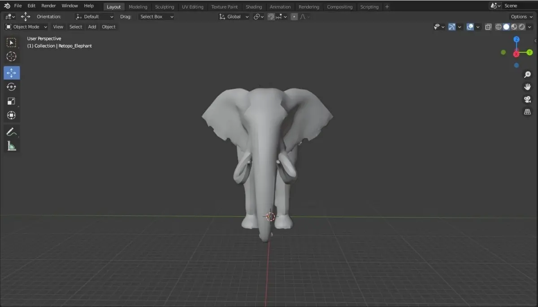The height and width of the screenshot is (307, 538).
Task: Toggle proportional editing
Action: (294, 17)
